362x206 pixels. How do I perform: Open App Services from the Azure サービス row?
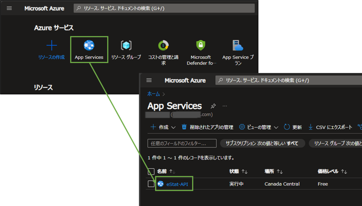(89, 50)
